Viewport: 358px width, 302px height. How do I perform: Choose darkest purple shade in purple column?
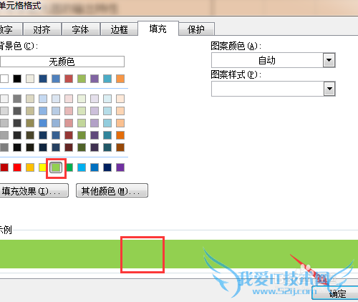(95, 147)
